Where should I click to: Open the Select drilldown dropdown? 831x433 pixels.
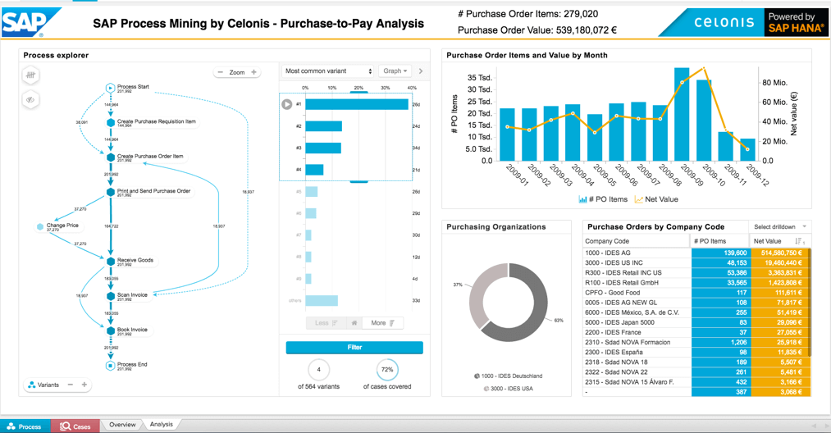point(780,227)
